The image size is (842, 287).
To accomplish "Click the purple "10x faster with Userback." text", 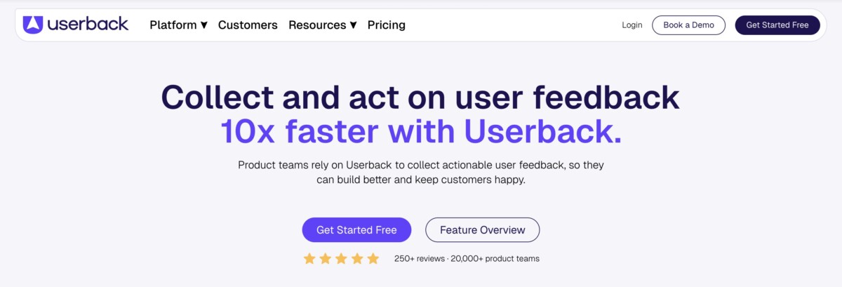I will tap(421, 132).
